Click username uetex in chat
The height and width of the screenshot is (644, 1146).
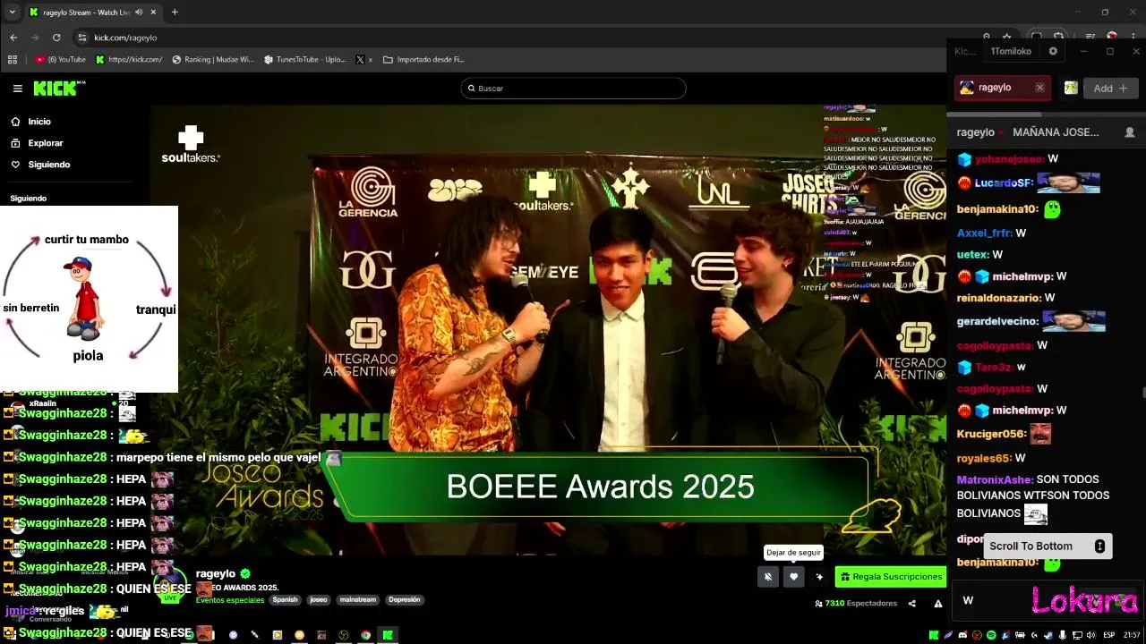pyautogui.click(x=972, y=255)
